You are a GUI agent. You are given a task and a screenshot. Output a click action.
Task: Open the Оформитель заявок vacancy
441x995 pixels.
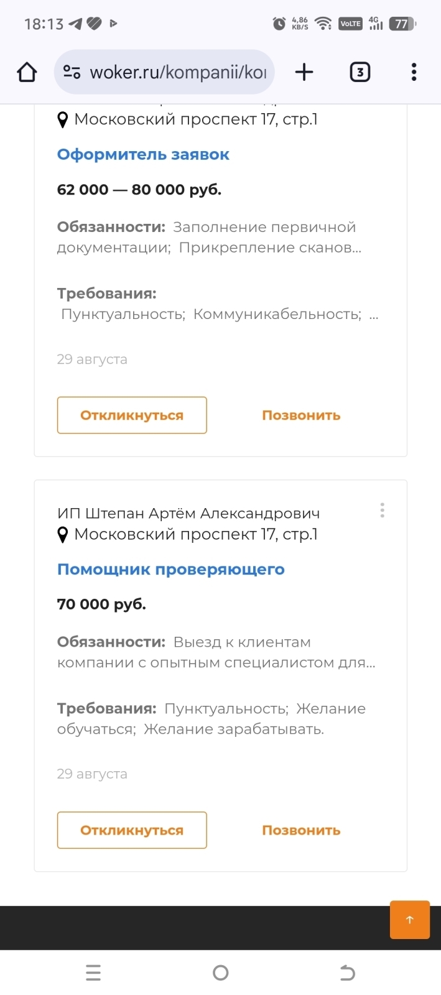pos(142,154)
